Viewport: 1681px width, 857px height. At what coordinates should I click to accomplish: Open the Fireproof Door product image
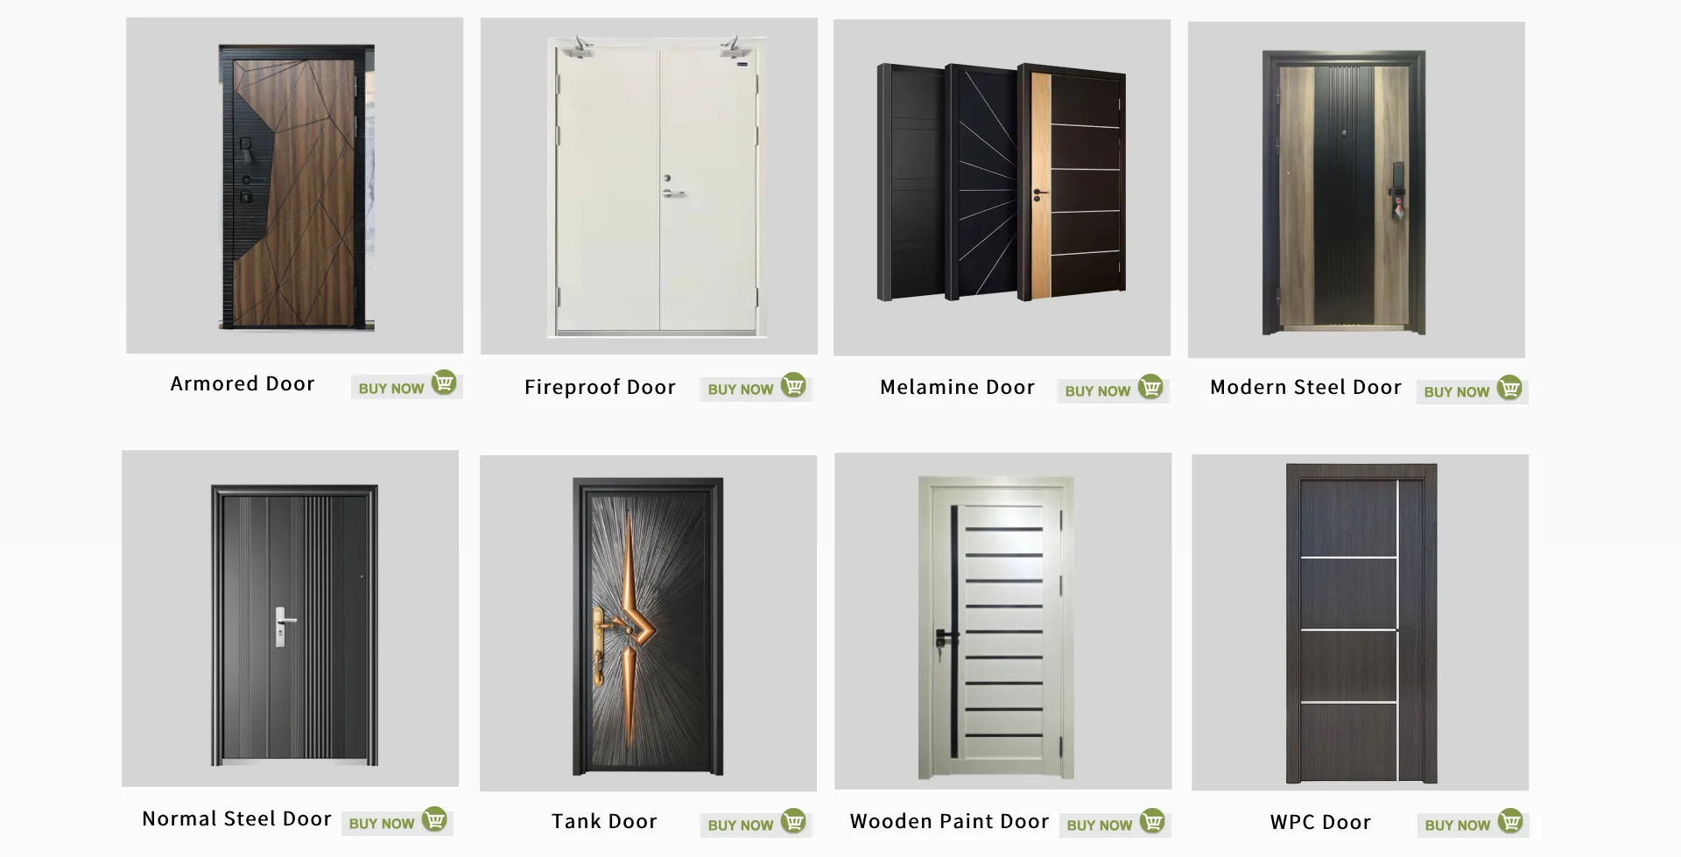click(649, 186)
